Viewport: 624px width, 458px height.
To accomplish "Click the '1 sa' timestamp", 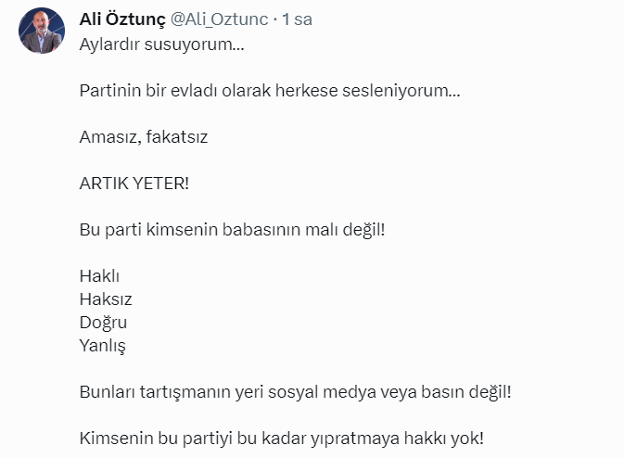I will pyautogui.click(x=297, y=19).
